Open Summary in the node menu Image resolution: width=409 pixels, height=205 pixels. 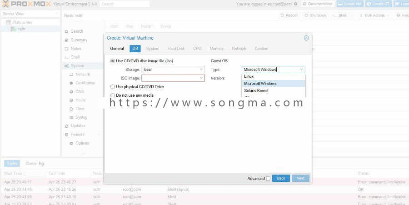pyautogui.click(x=79, y=40)
